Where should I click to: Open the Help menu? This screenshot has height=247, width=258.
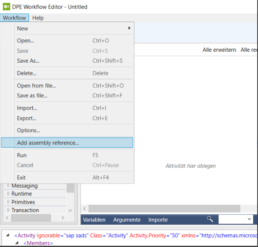(38, 18)
